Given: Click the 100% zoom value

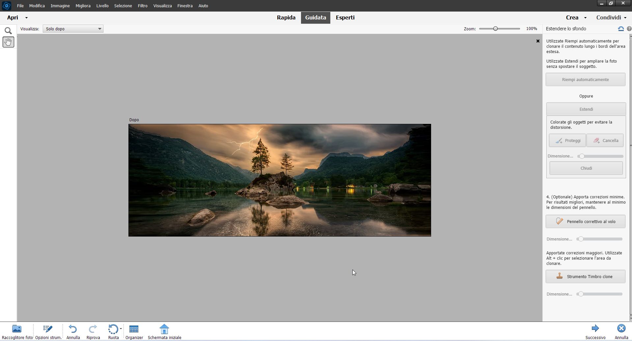Looking at the screenshot, I should coord(532,29).
